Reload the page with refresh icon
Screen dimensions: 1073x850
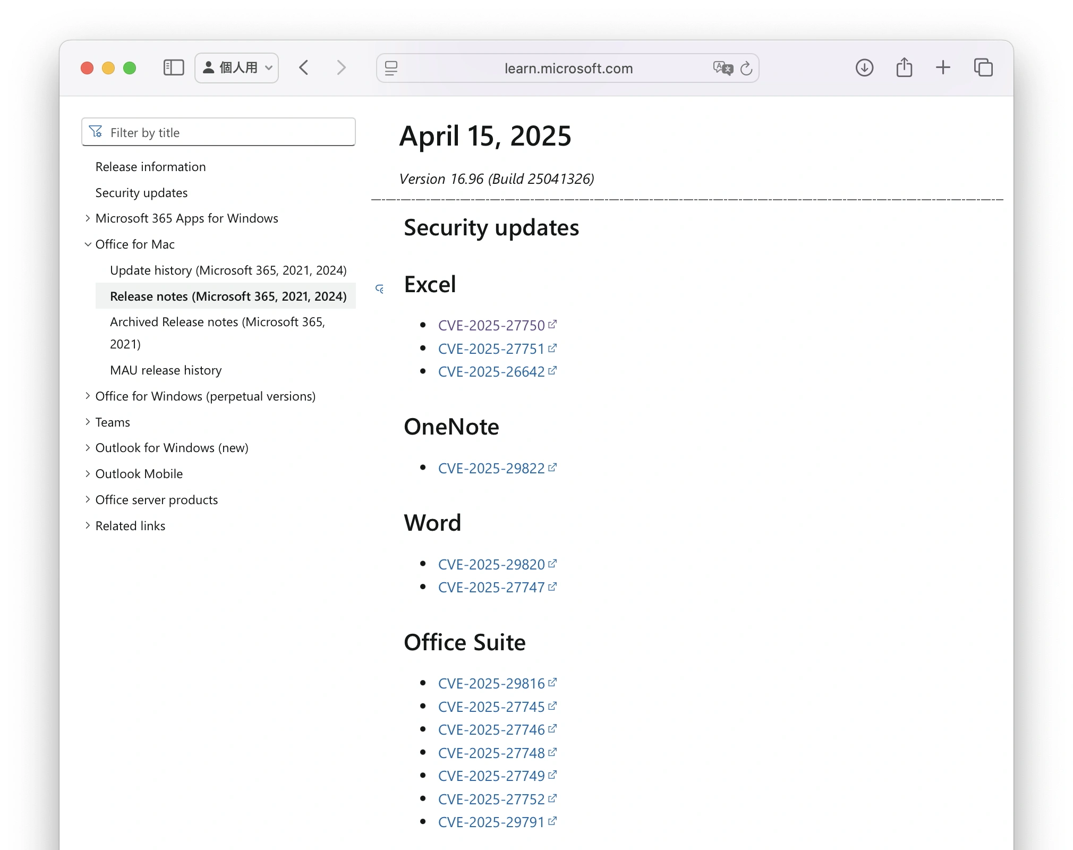point(746,69)
